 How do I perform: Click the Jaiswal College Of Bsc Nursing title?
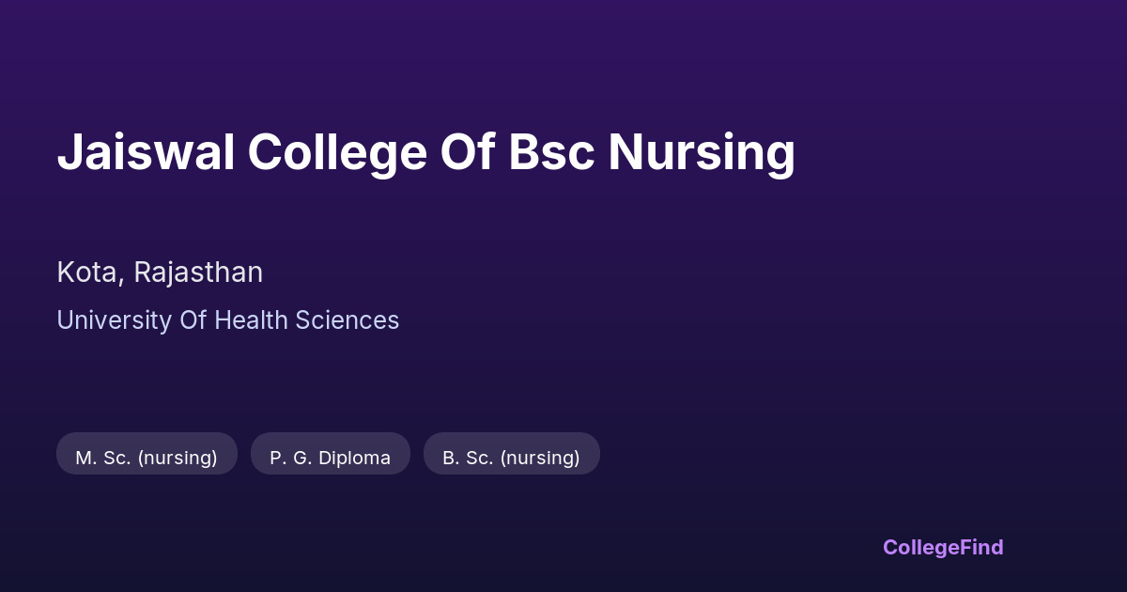point(425,152)
